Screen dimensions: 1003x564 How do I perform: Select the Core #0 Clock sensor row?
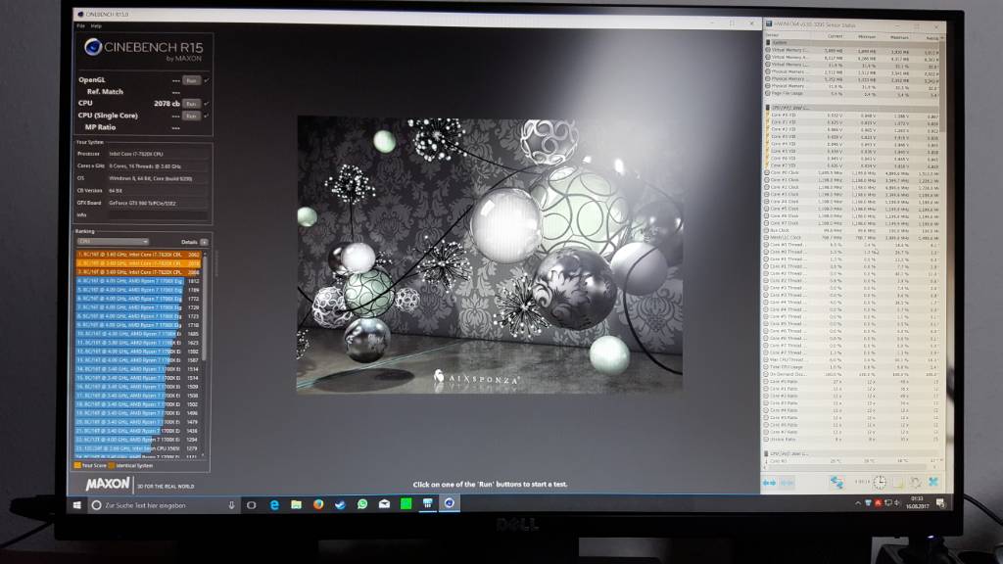[x=852, y=172]
